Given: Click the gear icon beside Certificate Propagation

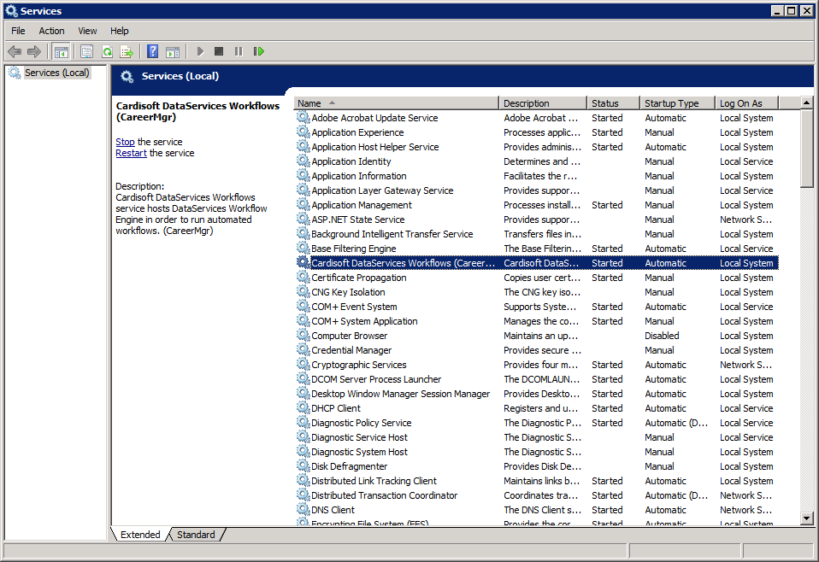Looking at the screenshot, I should tap(303, 277).
